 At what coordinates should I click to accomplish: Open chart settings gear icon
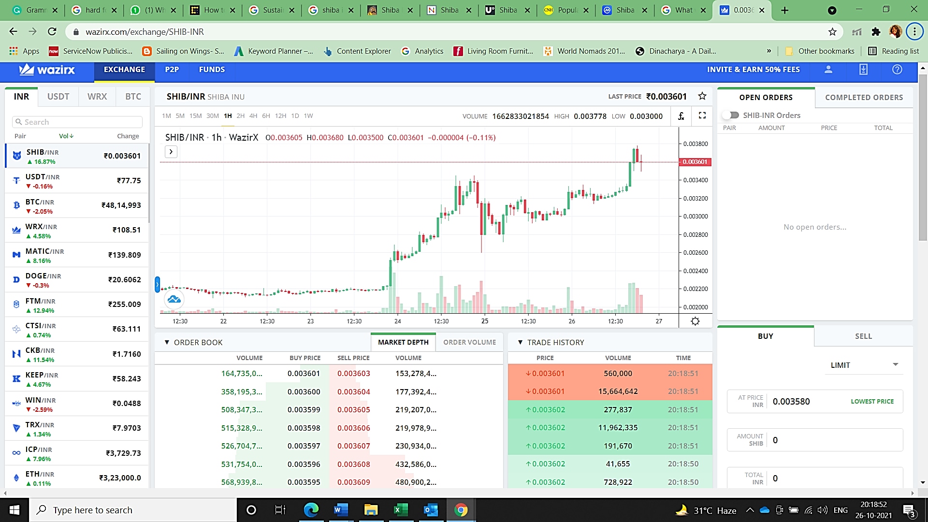[x=695, y=321]
